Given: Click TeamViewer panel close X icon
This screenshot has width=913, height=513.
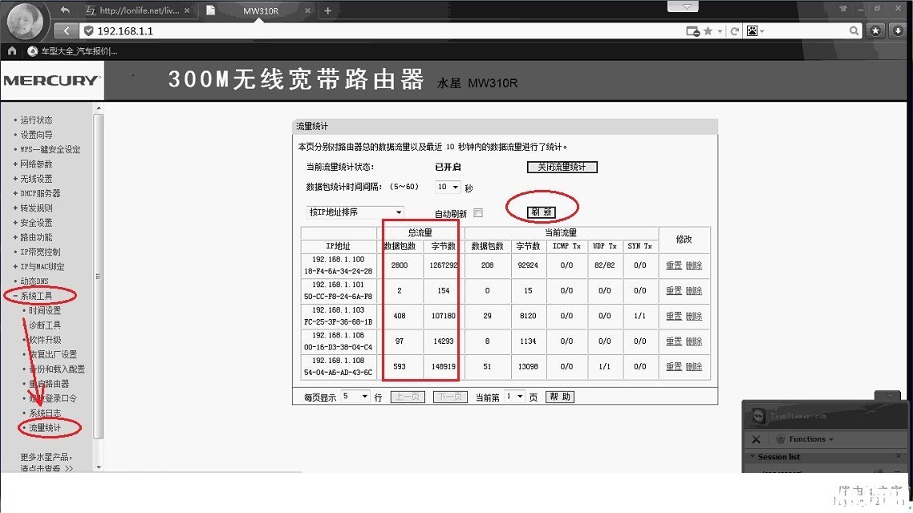Looking at the screenshot, I should [x=756, y=439].
